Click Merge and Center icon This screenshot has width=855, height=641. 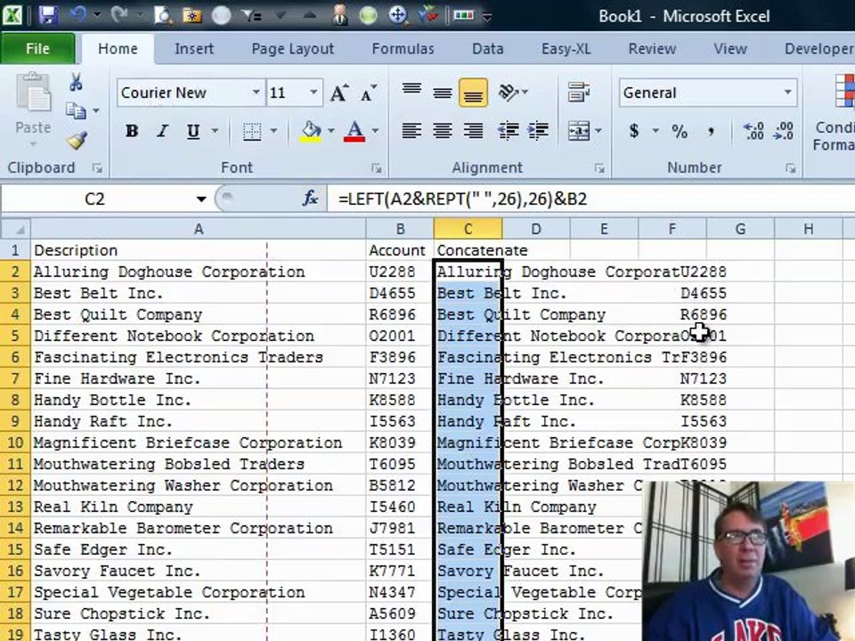point(579,132)
